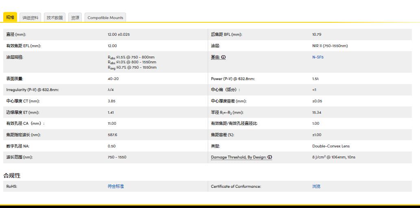Click the Damage Threshold, By Design label
This screenshot has width=420, height=208.
point(238,157)
